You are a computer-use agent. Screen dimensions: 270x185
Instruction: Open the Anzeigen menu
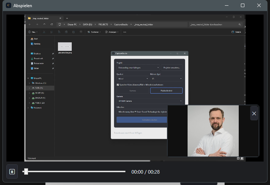pos(112,32)
